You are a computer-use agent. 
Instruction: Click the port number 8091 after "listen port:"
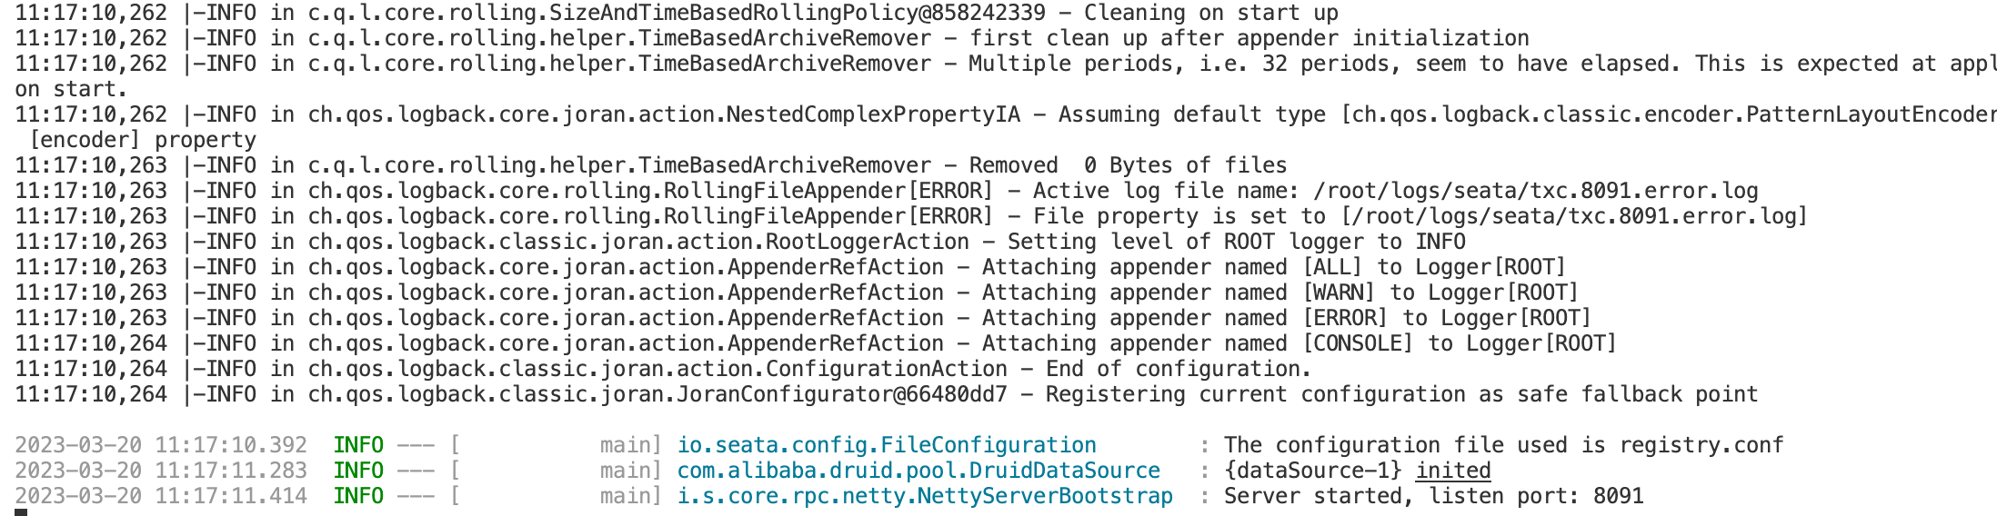point(1618,496)
